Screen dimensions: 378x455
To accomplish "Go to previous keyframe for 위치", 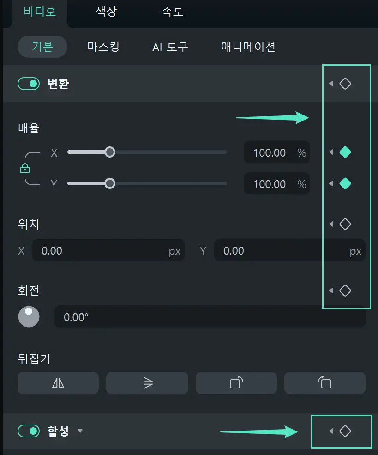I will (331, 224).
